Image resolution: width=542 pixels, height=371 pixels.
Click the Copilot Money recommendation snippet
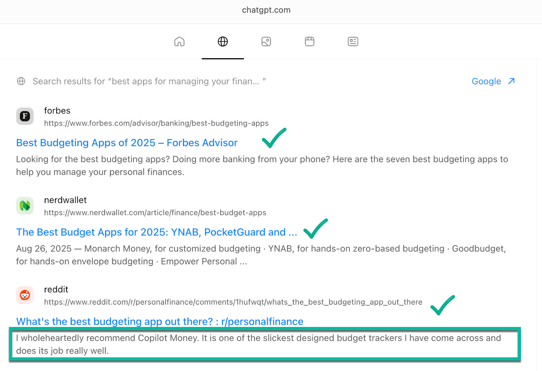[x=258, y=344]
